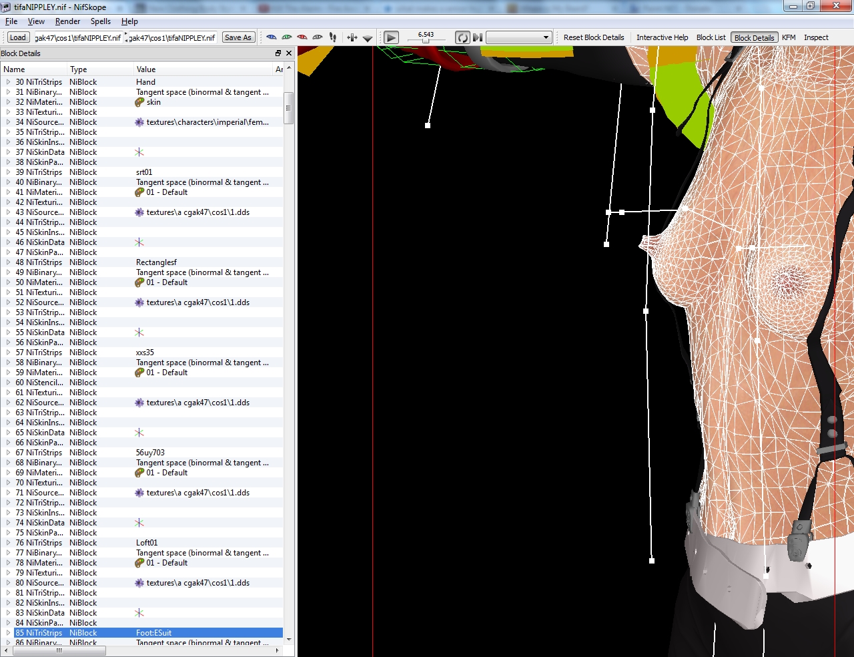Expand row 67 NiTriStrips
Viewport: 854px width, 657px height.
8,453
